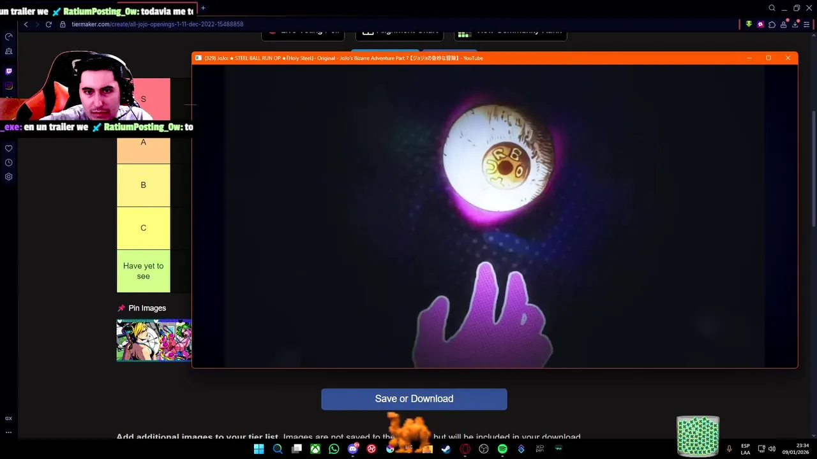
Task: Open the heart bookmarks sidebar icon
Action: coord(9,149)
